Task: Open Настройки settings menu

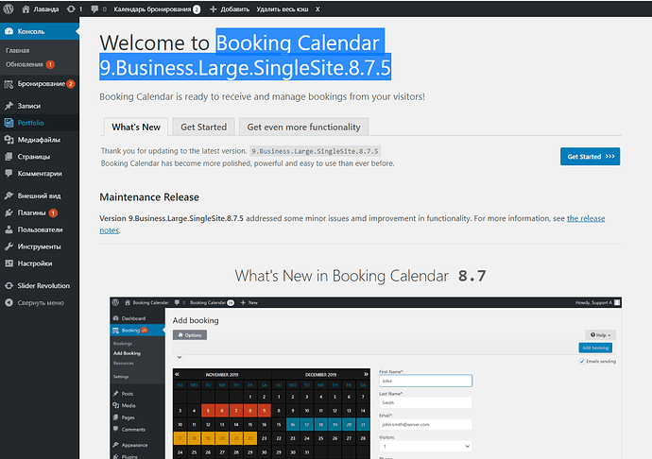Action: coord(40,263)
